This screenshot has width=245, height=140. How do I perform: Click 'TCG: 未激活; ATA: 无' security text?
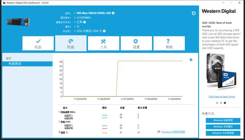pos(89,31)
